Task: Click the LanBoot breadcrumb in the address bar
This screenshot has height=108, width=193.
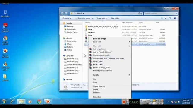Action: (x=79, y=13)
